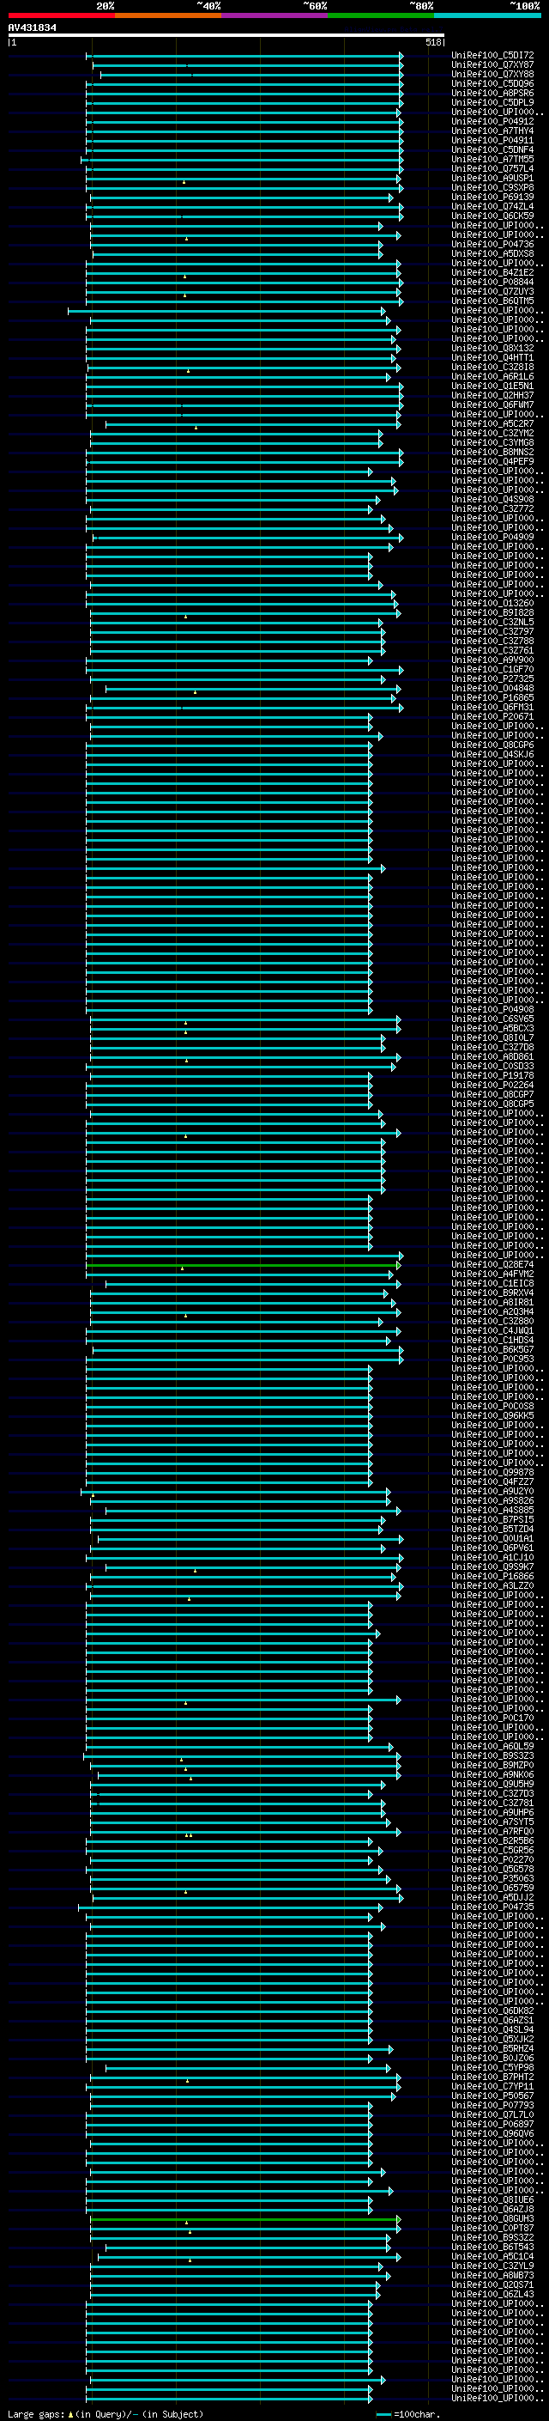Select the UniRef100_C3Z880 label
The image size is (549, 2421).
(x=492, y=1322)
